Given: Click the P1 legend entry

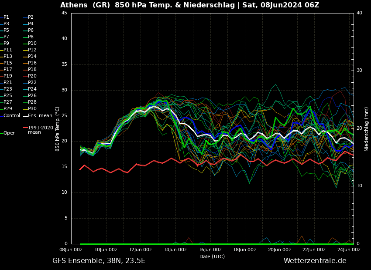Looking at the screenshot, I should click(6, 17).
